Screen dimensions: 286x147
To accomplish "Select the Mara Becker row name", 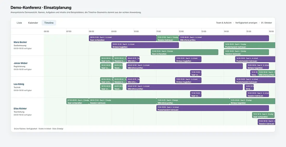I will [20, 42].
